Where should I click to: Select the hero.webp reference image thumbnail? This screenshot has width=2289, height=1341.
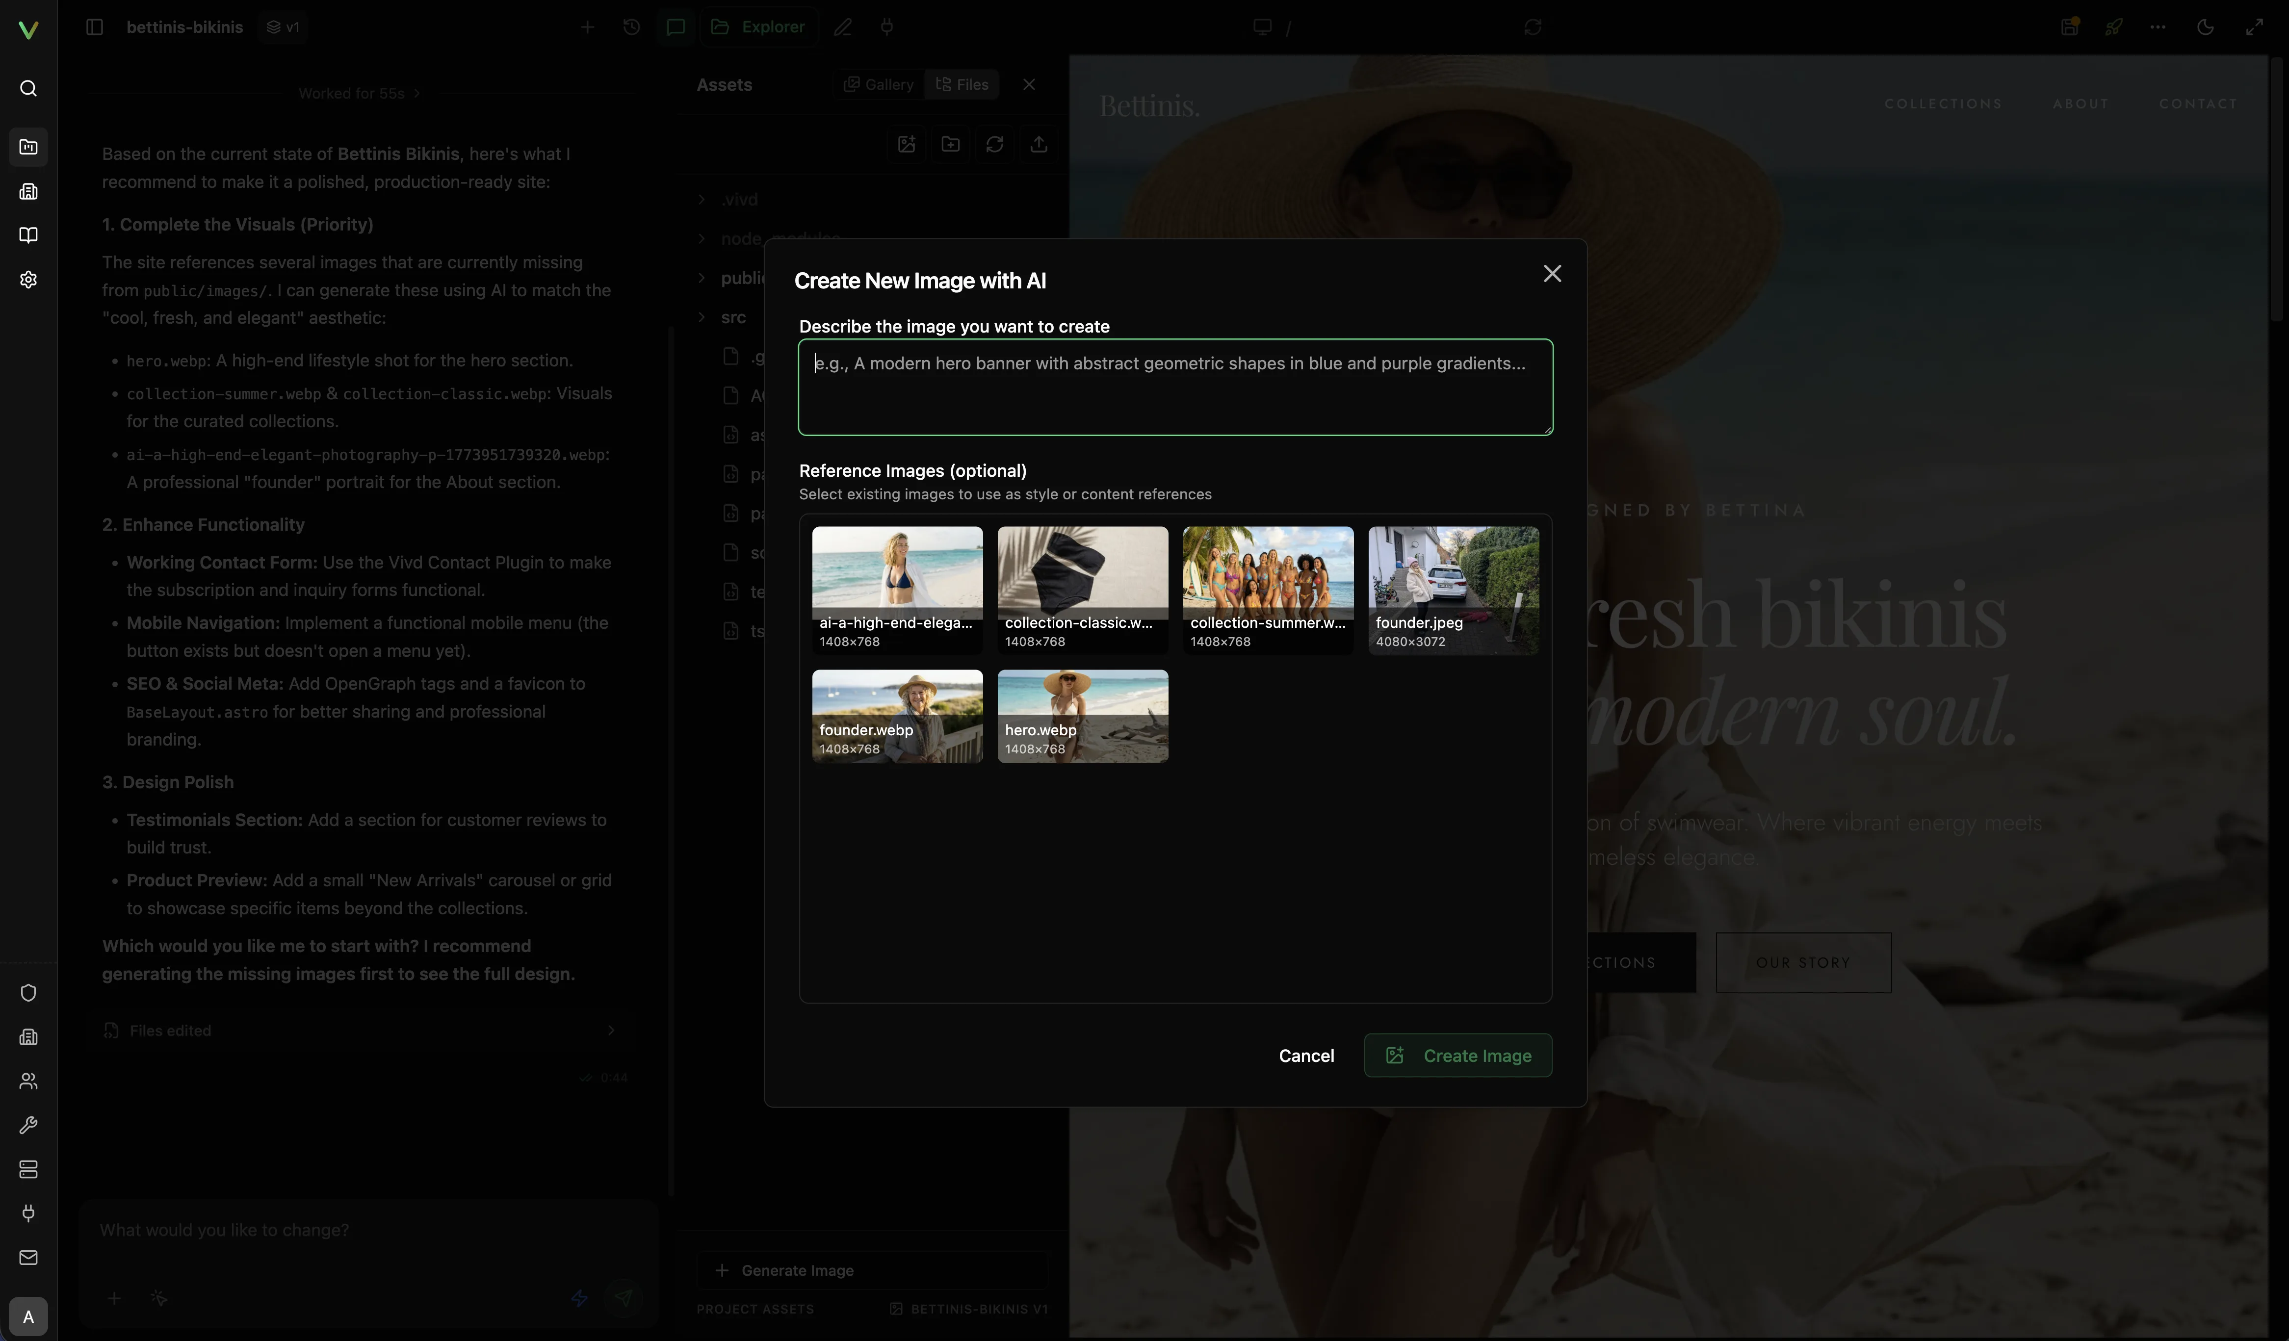pos(1082,716)
